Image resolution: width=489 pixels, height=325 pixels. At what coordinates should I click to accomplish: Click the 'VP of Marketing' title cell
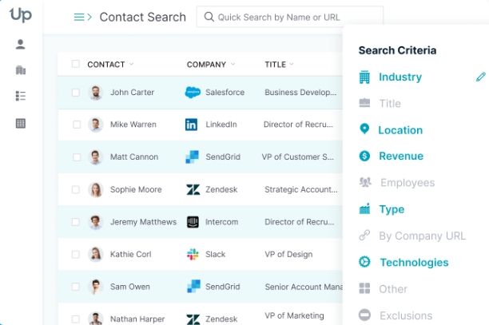[294, 315]
